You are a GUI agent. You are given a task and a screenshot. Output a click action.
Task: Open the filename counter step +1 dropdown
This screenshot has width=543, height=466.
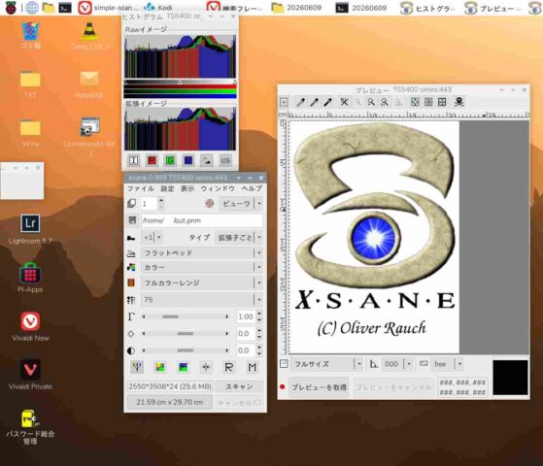[x=153, y=237]
